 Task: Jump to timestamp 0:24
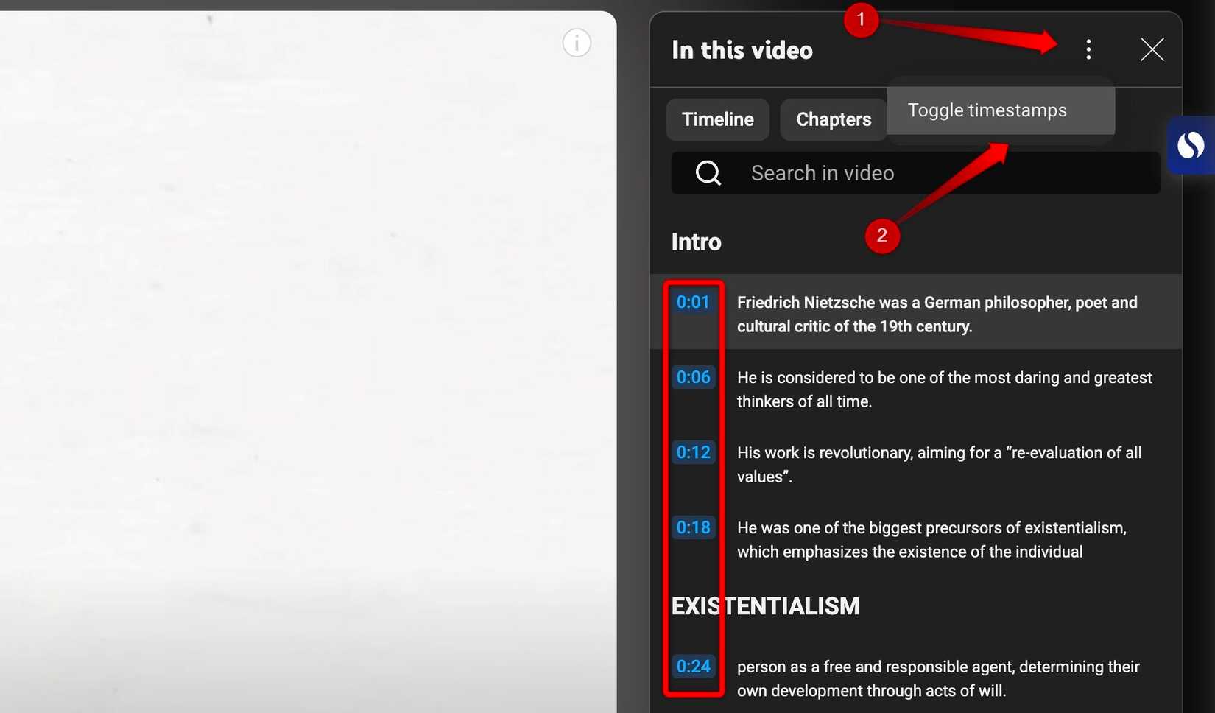(693, 666)
